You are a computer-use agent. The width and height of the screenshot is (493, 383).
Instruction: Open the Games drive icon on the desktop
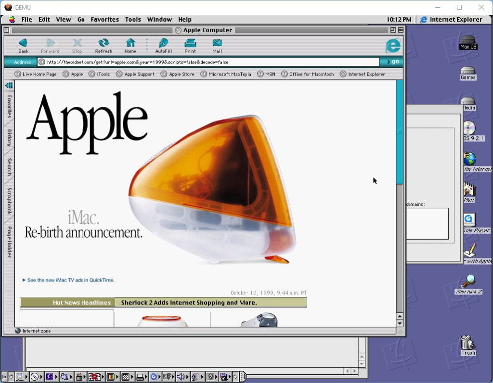click(x=467, y=71)
